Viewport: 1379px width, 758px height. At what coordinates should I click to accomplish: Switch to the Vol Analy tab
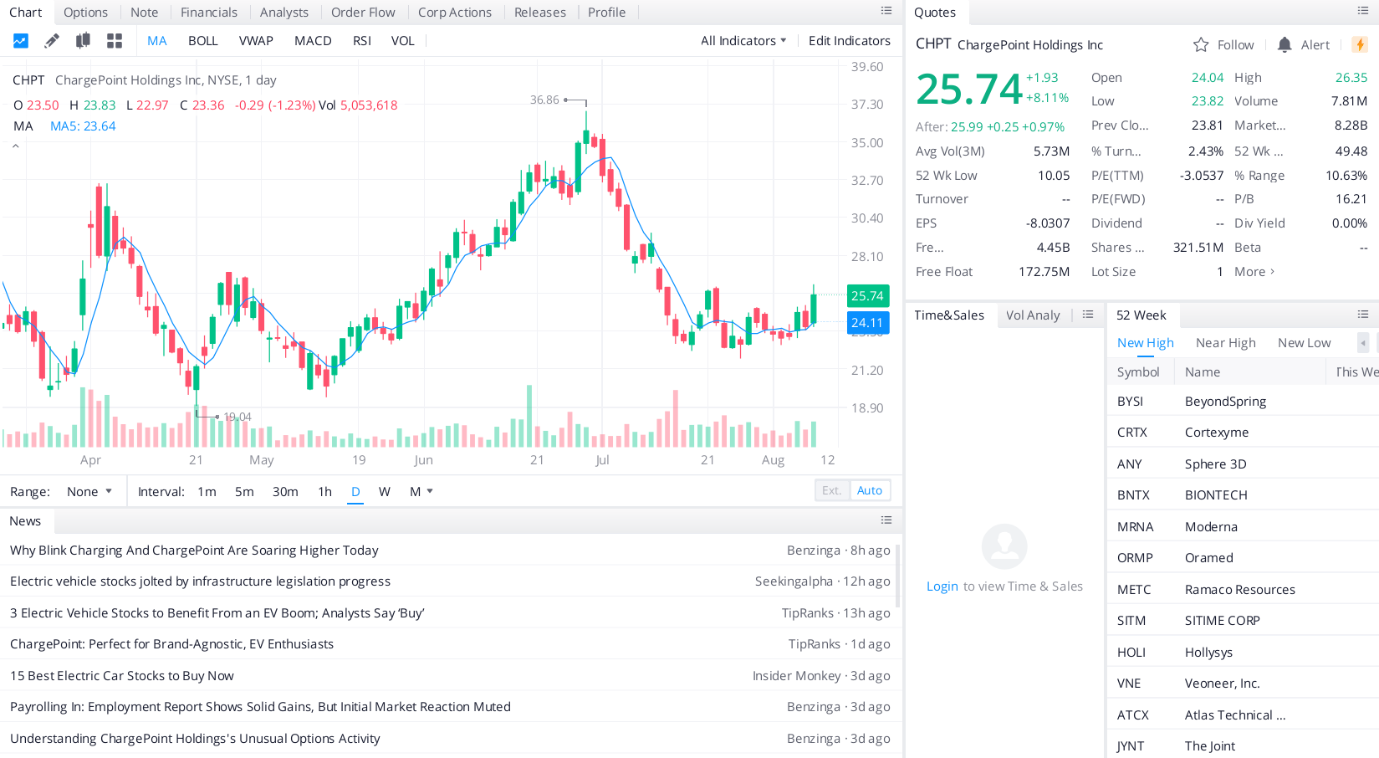point(1033,315)
